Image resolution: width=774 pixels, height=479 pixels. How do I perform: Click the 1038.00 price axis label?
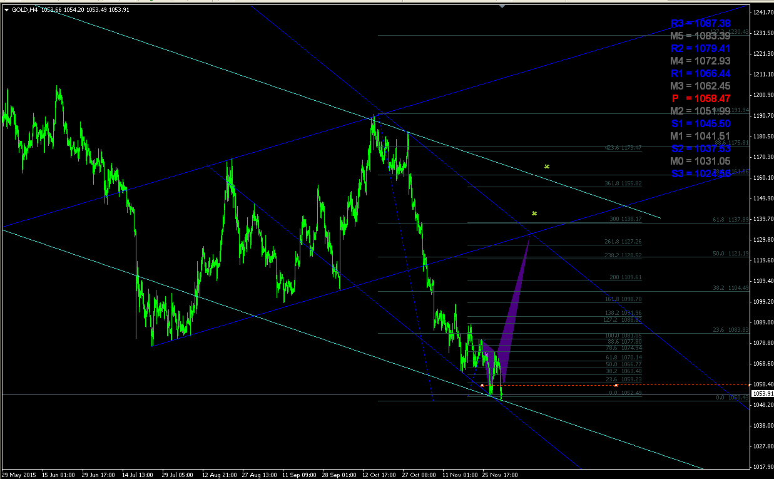762,426
